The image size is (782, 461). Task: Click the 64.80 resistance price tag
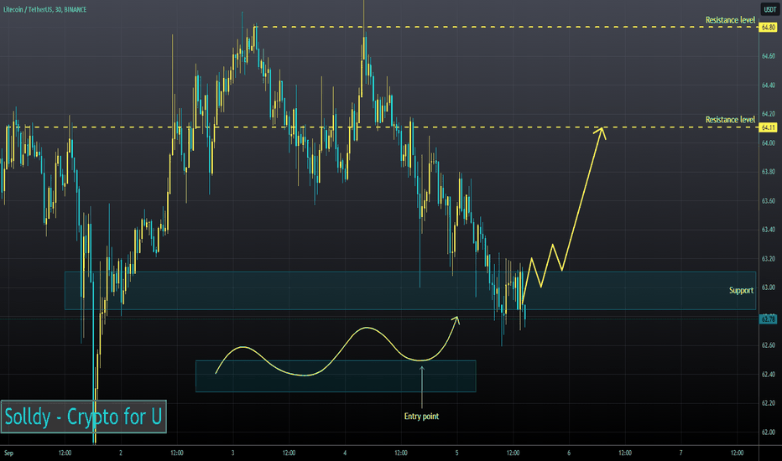[768, 27]
